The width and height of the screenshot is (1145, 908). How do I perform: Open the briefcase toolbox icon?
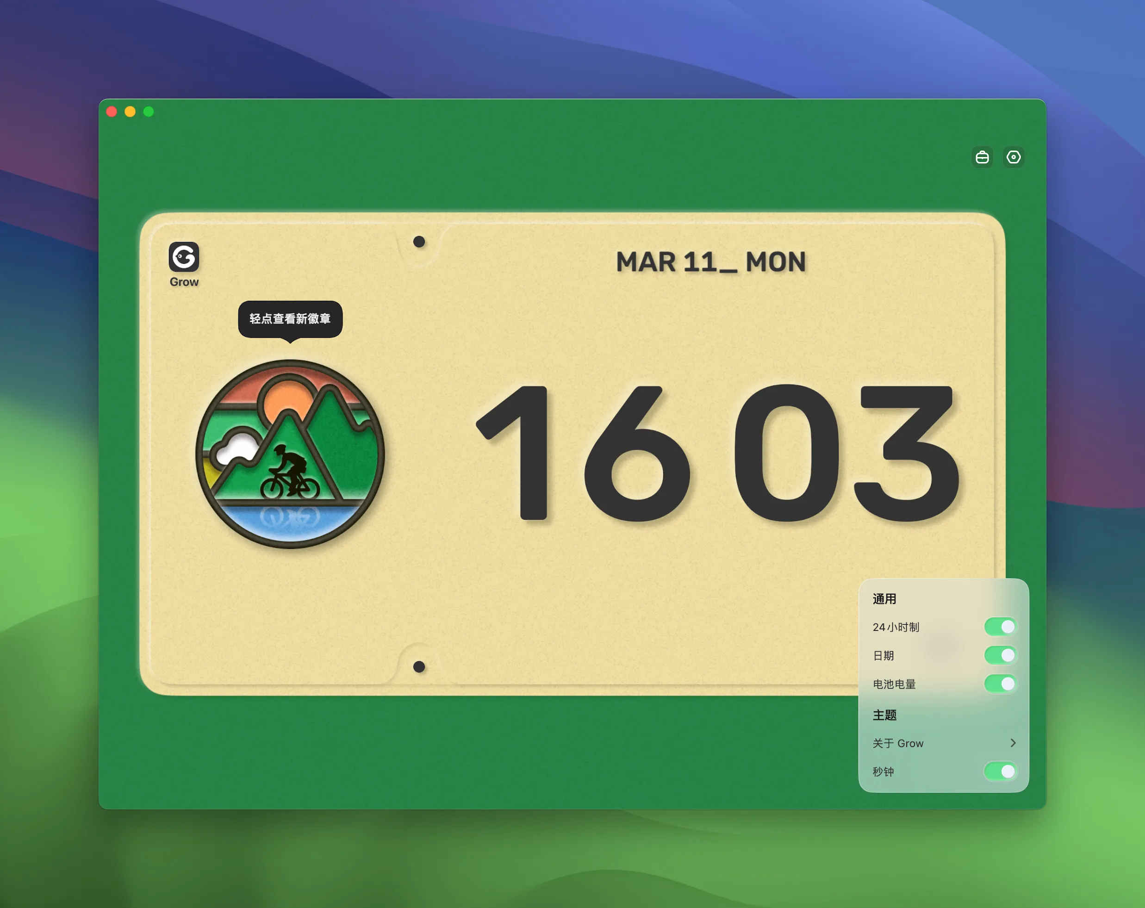click(x=982, y=157)
